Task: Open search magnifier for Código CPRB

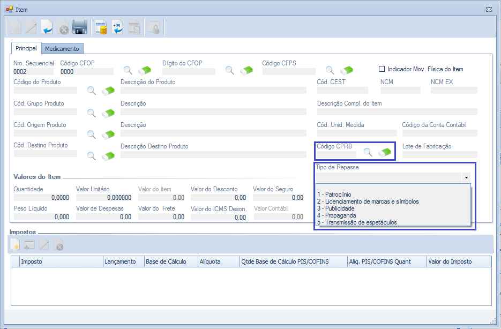Action: (x=368, y=152)
